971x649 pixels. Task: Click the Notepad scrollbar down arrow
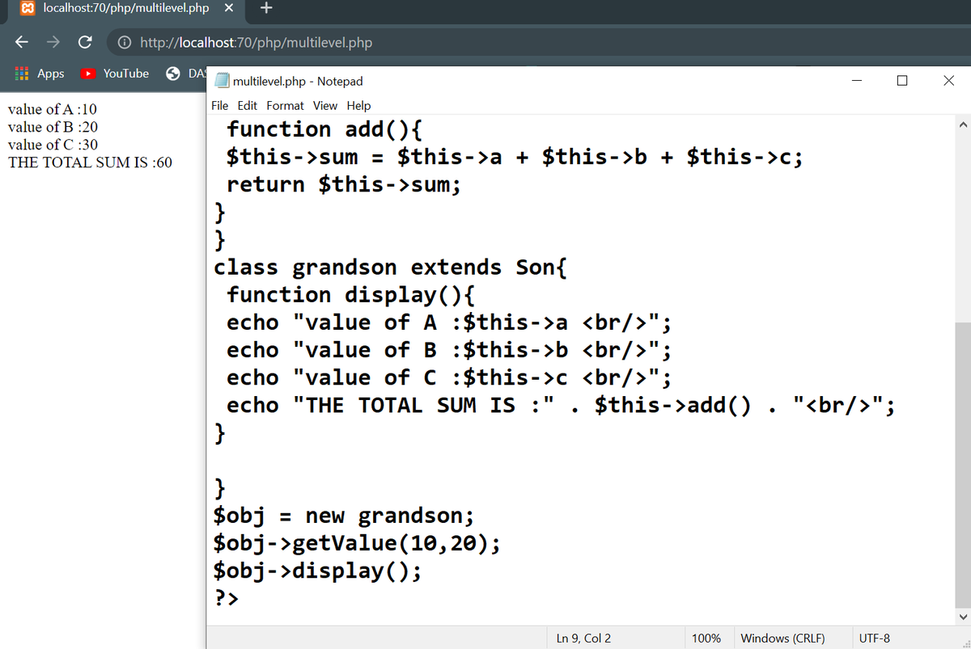962,617
